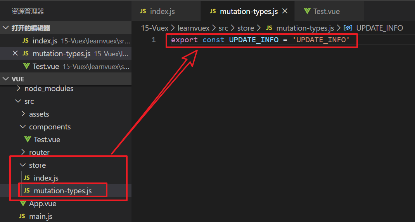Click the const keyword in the code

pyautogui.click(x=214, y=40)
